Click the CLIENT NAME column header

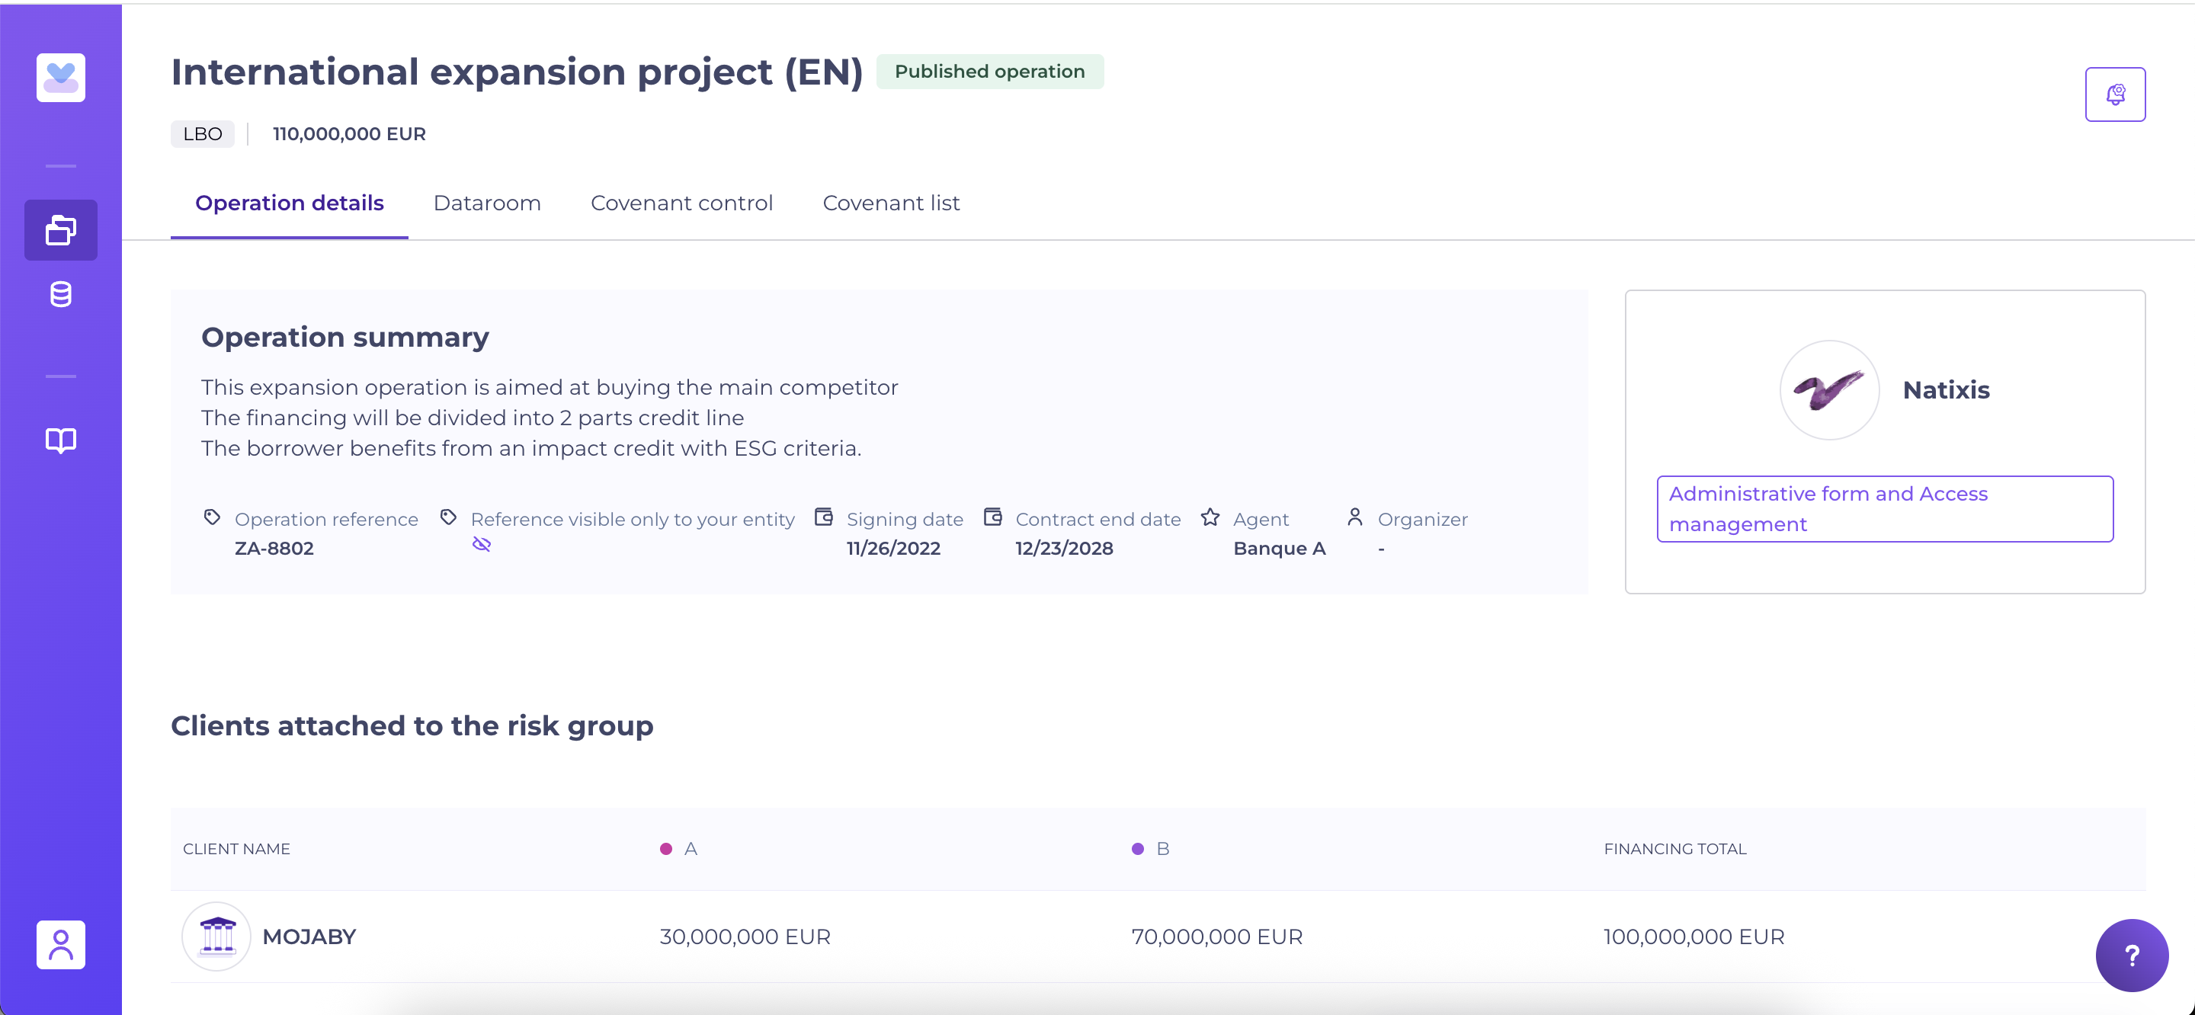236,849
